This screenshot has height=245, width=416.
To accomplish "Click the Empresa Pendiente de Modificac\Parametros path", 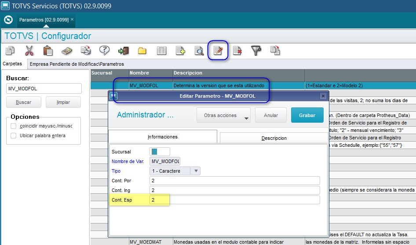I will pos(77,64).
